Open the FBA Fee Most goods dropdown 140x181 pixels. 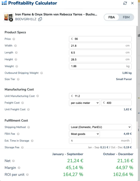click(x=84, y=134)
